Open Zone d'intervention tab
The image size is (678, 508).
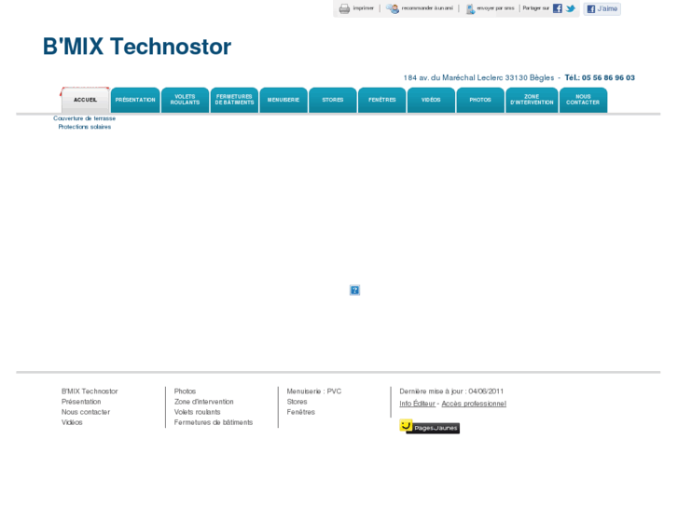(532, 100)
